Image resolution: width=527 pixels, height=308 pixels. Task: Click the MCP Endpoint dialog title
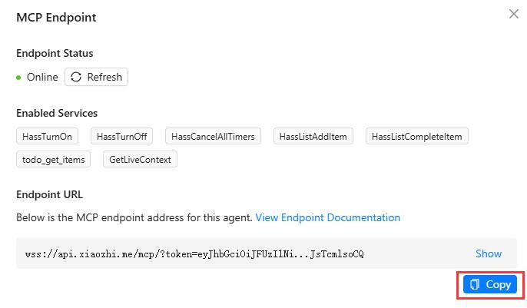click(x=56, y=17)
